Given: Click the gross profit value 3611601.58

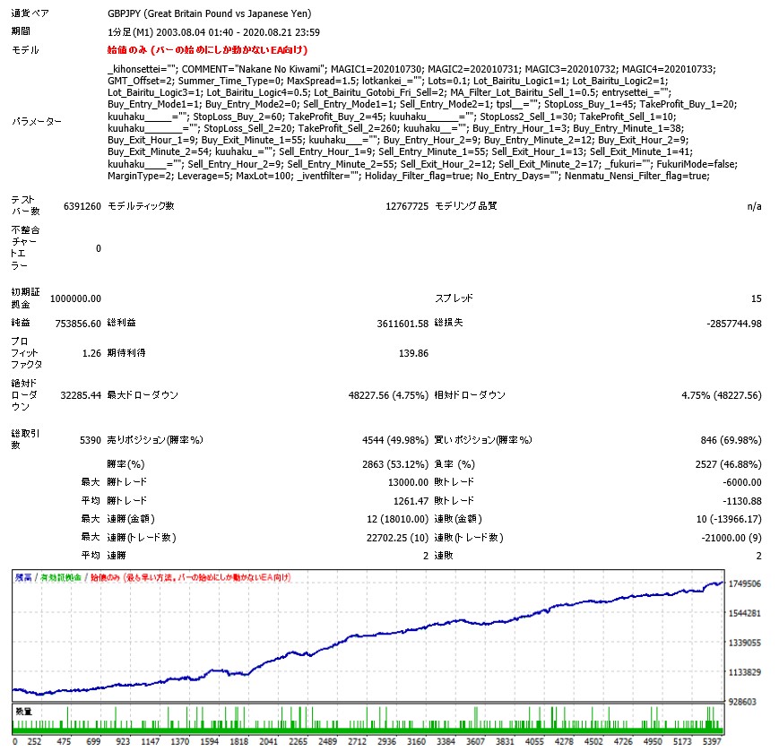Looking at the screenshot, I should 402,324.
